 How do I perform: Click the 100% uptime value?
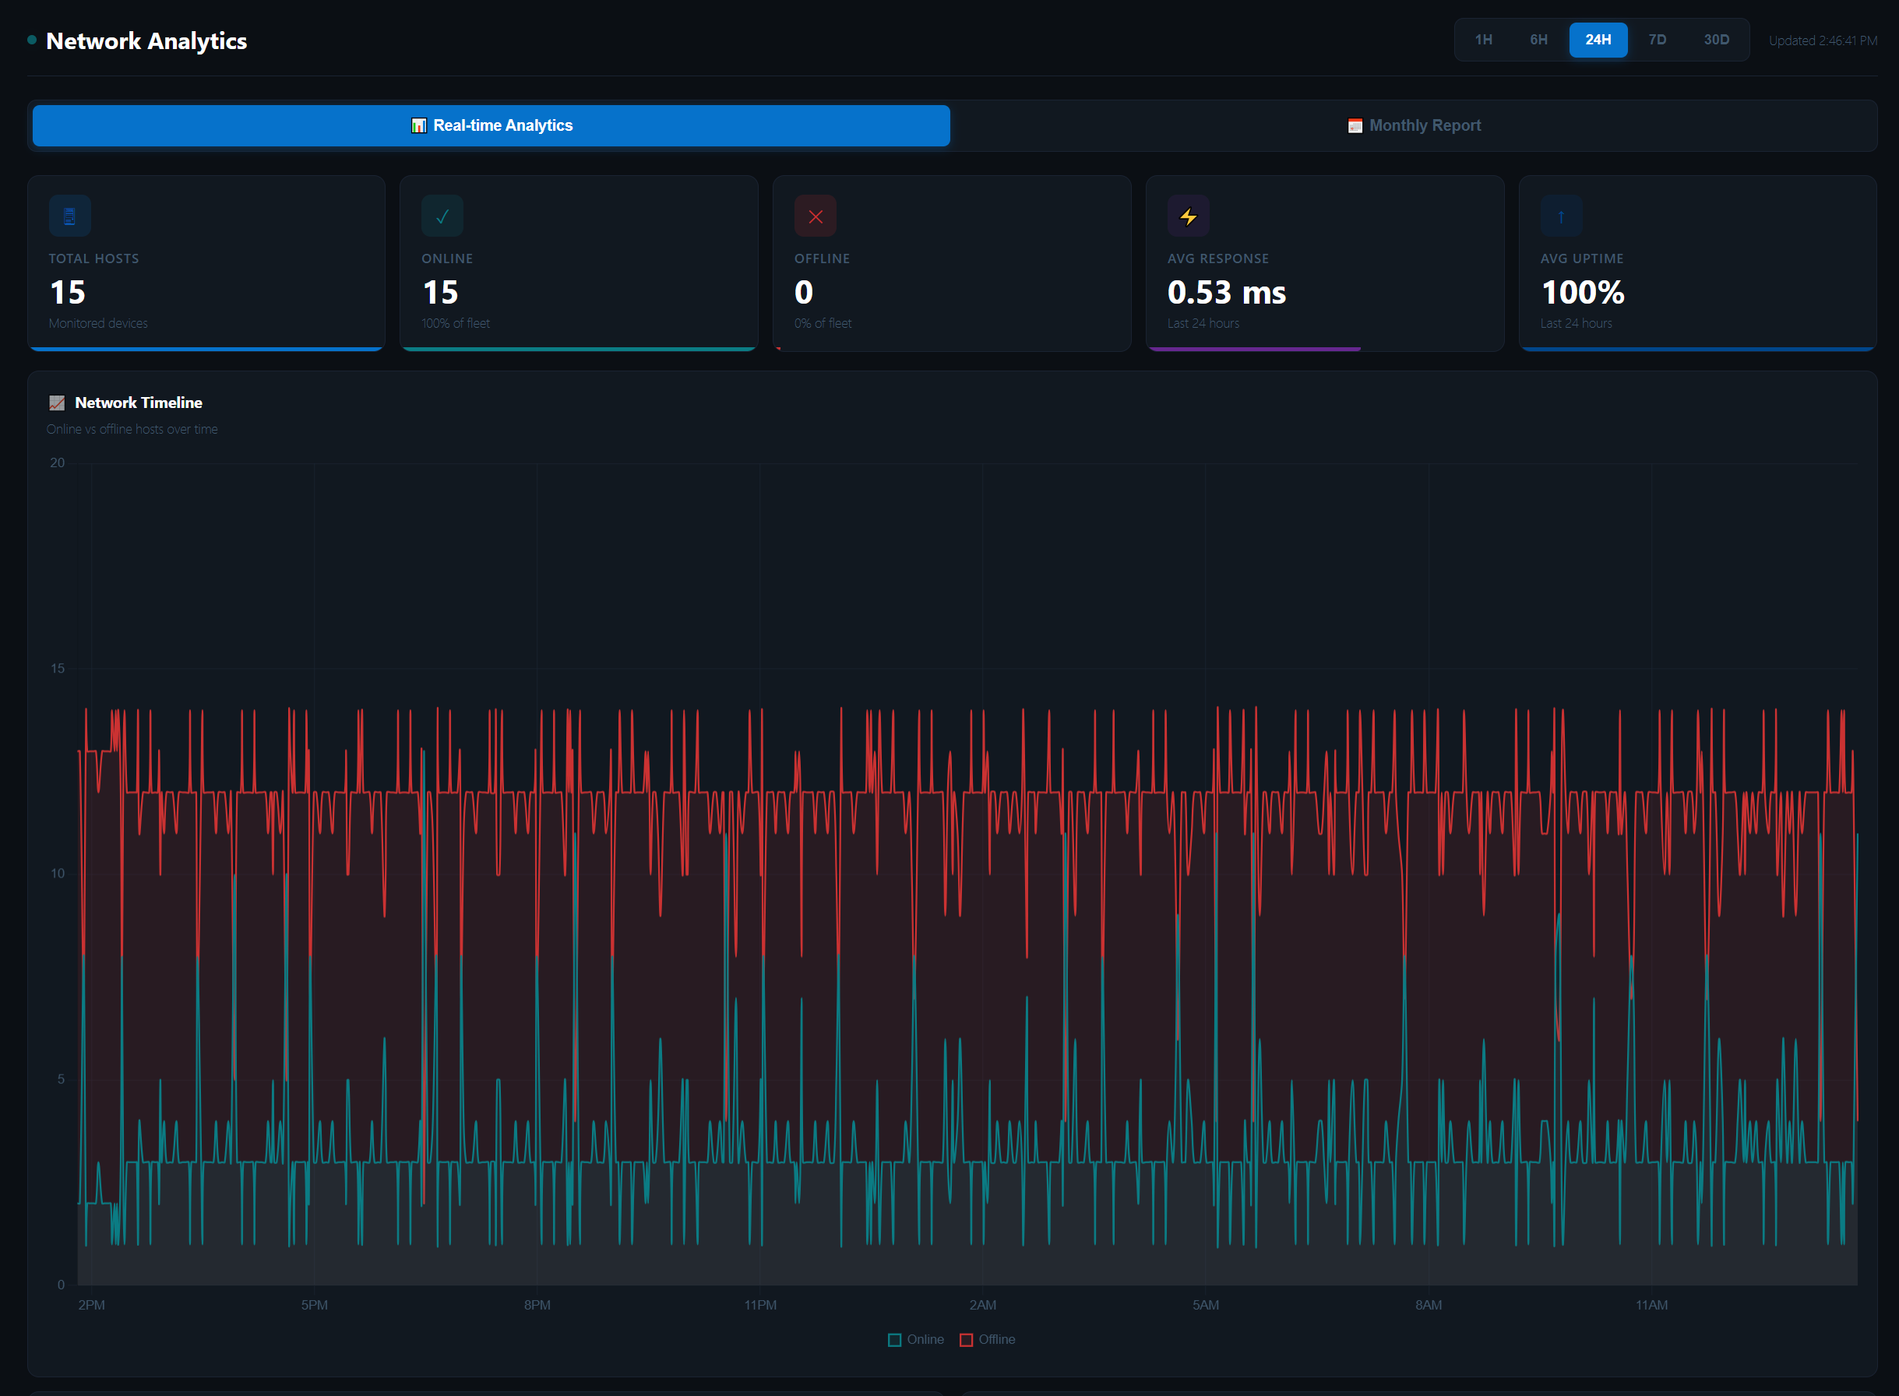click(x=1582, y=293)
